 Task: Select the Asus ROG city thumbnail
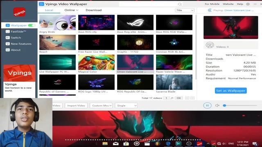pyautogui.click(x=97, y=22)
